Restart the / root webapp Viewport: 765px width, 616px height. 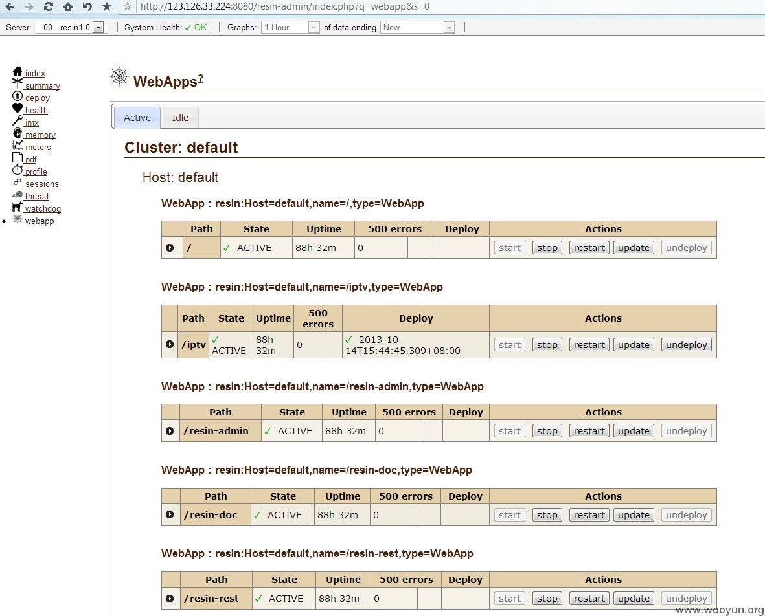(x=589, y=248)
